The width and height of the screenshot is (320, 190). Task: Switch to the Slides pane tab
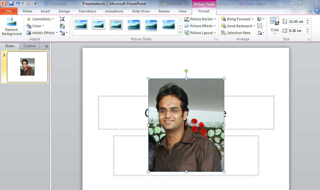pos(10,46)
